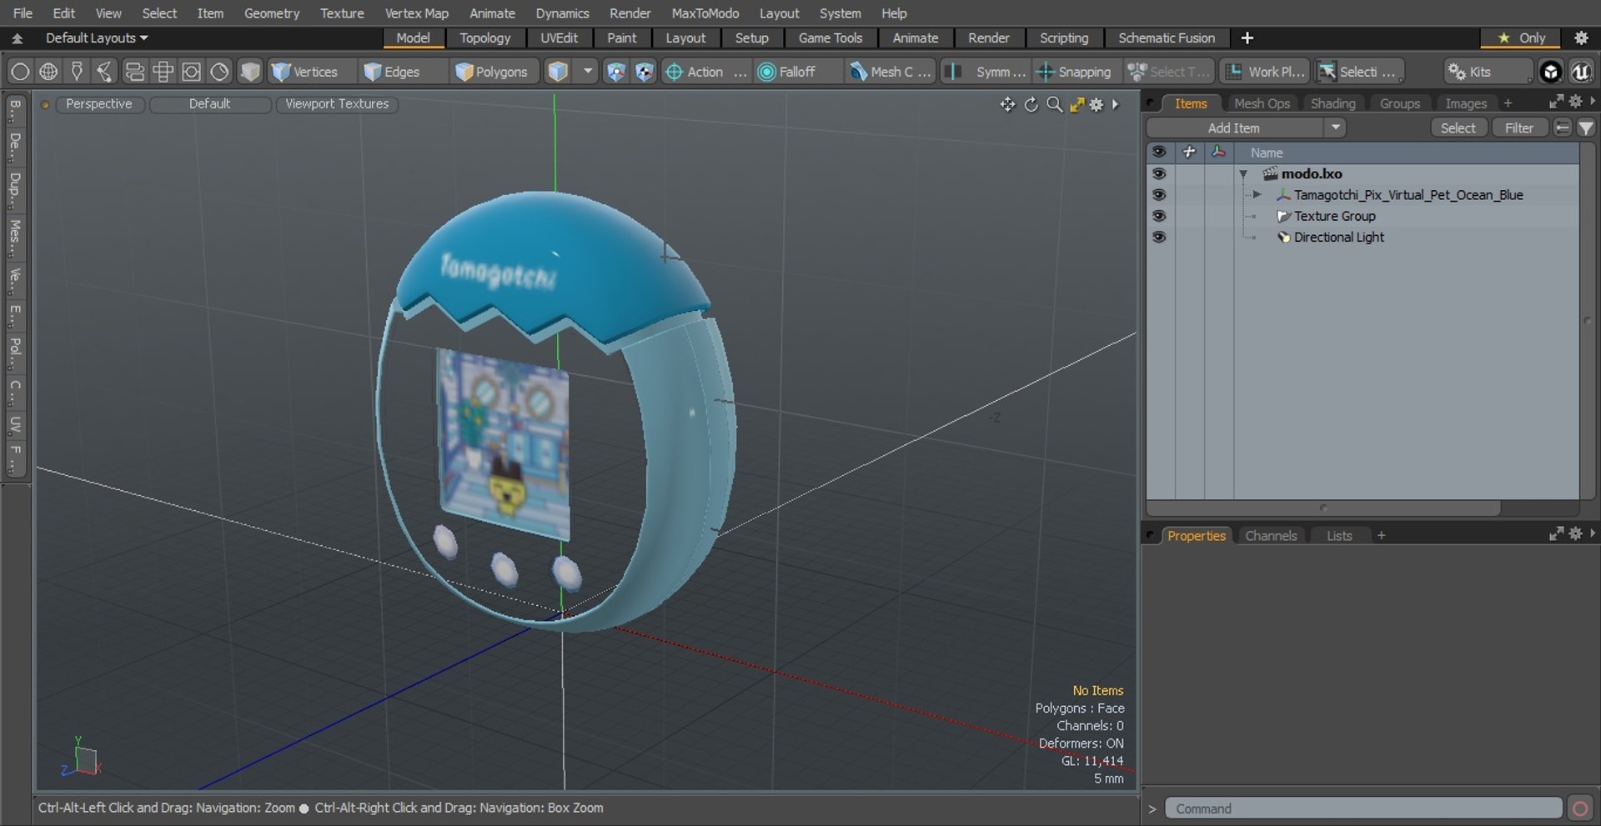Click the square-with-circle toolbar icon

click(x=191, y=72)
